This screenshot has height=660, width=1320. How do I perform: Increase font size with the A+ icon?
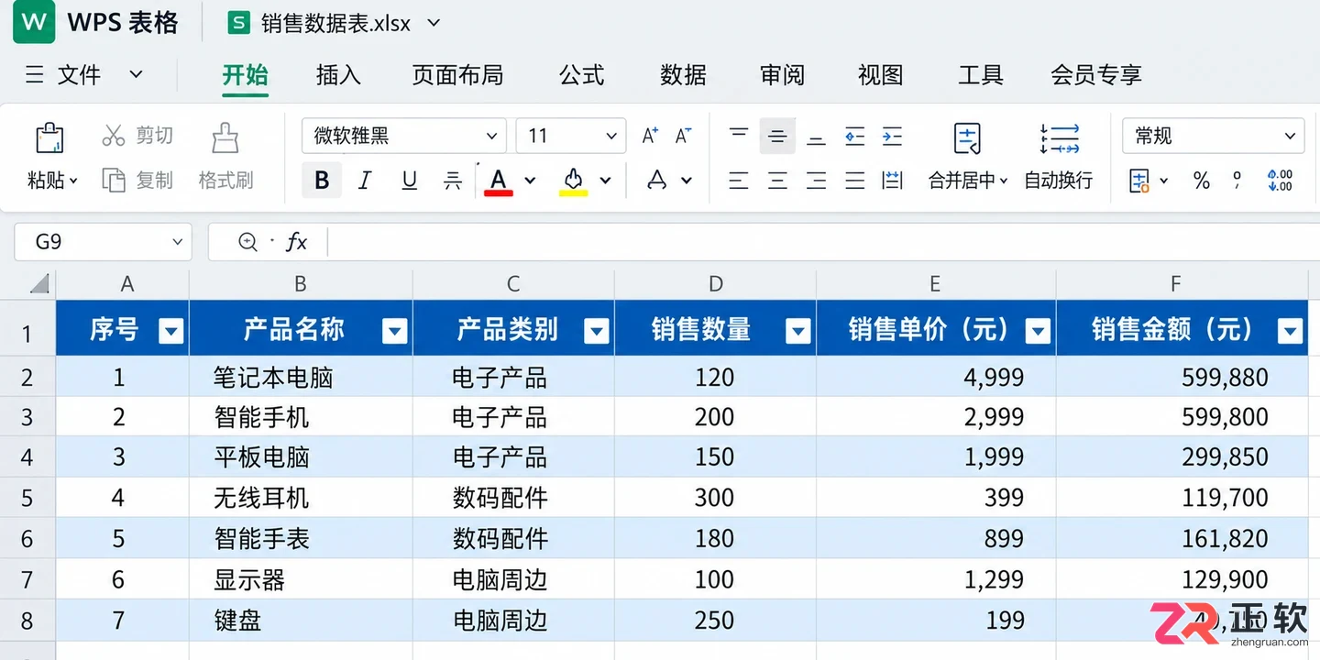click(x=650, y=136)
